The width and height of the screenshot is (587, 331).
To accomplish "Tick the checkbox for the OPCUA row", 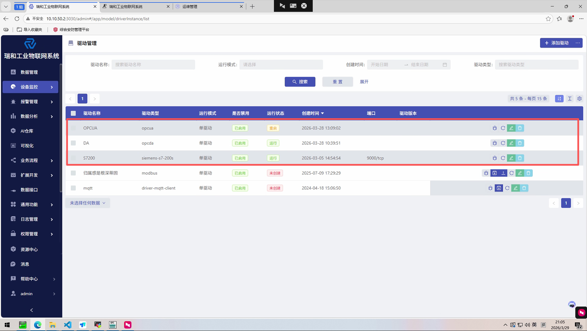I will click(73, 128).
